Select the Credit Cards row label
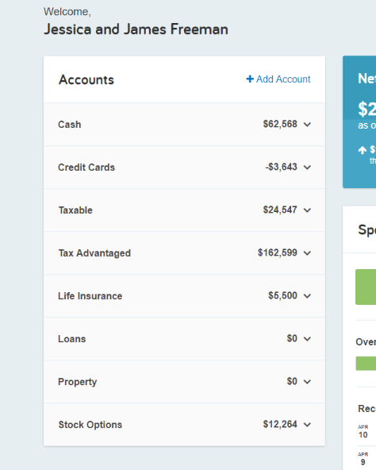The height and width of the screenshot is (470, 376). coord(86,168)
